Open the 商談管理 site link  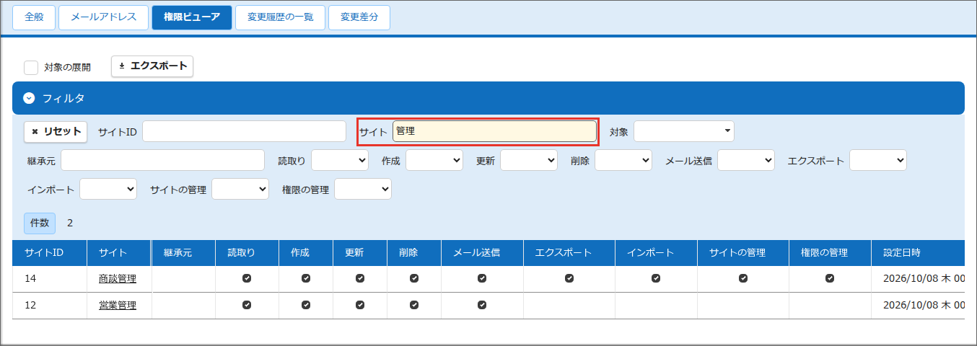point(118,278)
